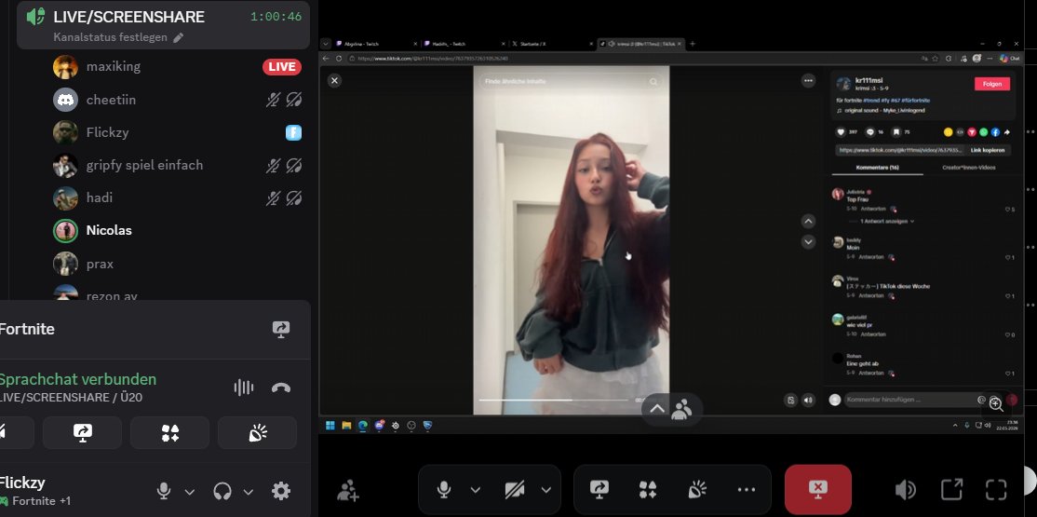Image resolution: width=1037 pixels, height=517 pixels.
Task: Show members with chevron and people button
Action: point(671,409)
